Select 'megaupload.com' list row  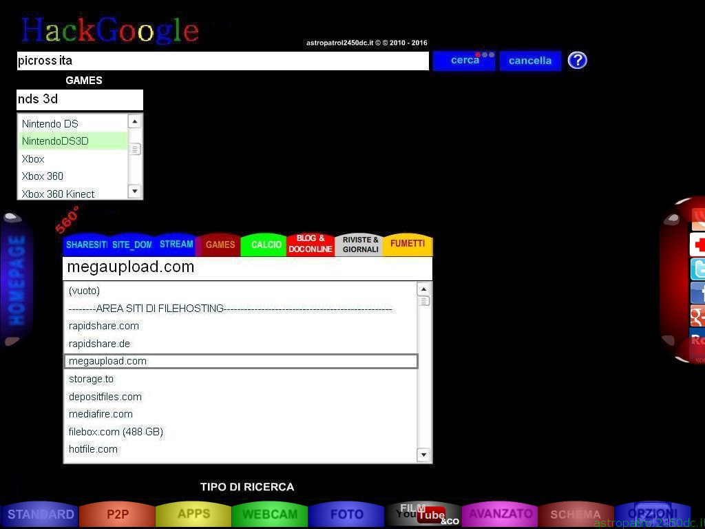coord(241,361)
